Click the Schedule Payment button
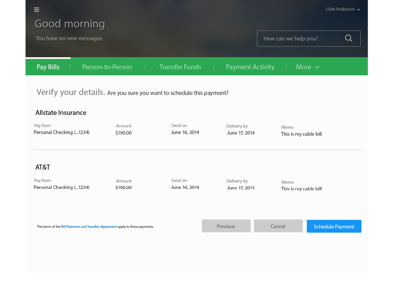This screenshot has width=393, height=295. click(x=334, y=226)
